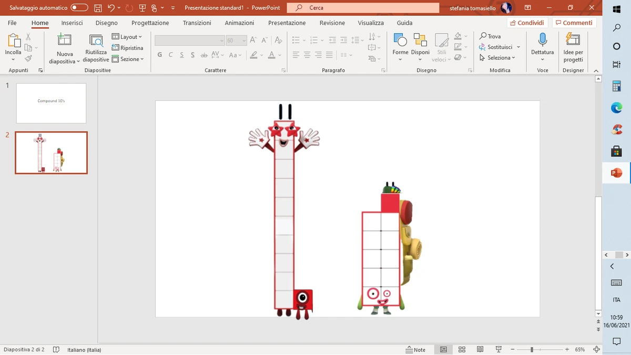The height and width of the screenshot is (355, 631).
Task: Undo the last action
Action: click(109, 8)
